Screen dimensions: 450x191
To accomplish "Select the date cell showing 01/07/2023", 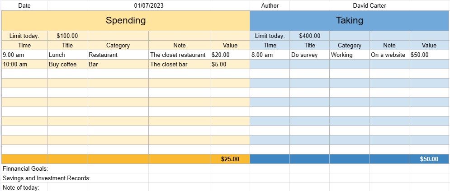I will [148, 5].
